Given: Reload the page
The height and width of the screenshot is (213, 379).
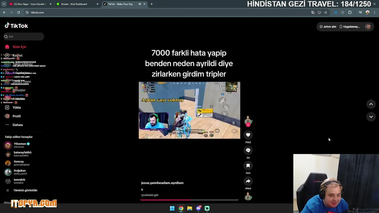Looking at the screenshot, I should [18, 12].
